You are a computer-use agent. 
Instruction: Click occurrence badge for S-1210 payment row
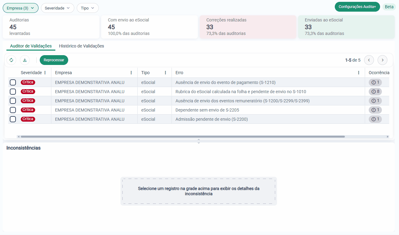375,82
